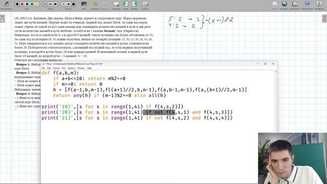The height and width of the screenshot is (184, 327).
Task: Select the blue pen color
Action: coord(27,4)
